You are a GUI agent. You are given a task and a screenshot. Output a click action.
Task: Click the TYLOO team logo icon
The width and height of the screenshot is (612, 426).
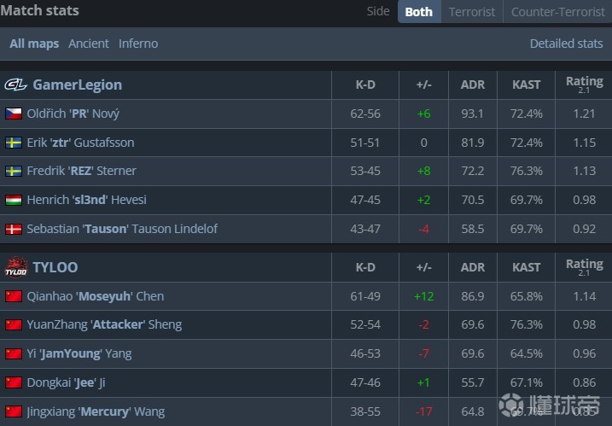click(16, 267)
